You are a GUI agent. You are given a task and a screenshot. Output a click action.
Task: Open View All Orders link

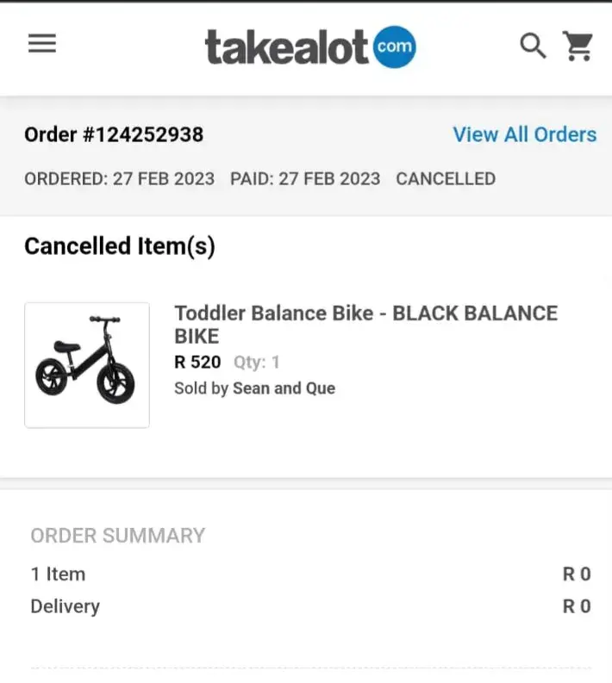[x=524, y=134]
